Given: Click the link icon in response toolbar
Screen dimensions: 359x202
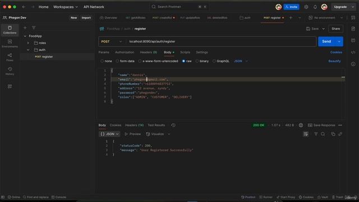Looking at the screenshot, I should click(340, 134).
